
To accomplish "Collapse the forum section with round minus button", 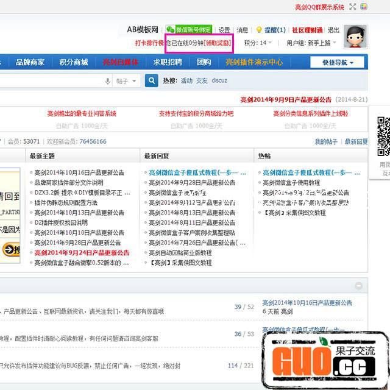I will [359, 286].
